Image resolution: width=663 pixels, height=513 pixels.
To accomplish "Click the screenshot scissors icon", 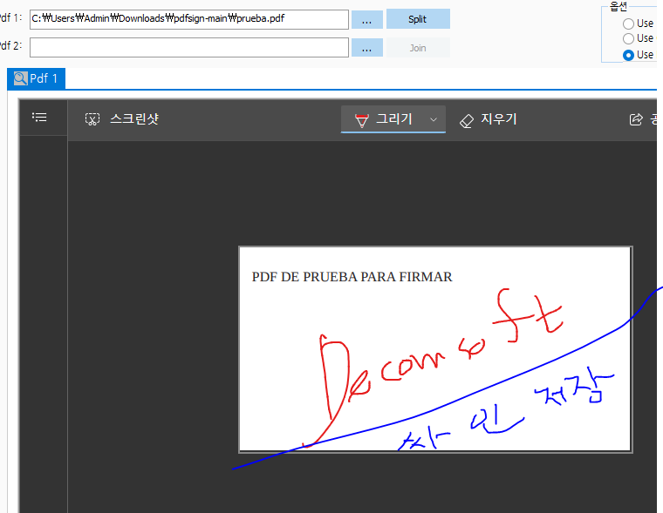I will [92, 119].
